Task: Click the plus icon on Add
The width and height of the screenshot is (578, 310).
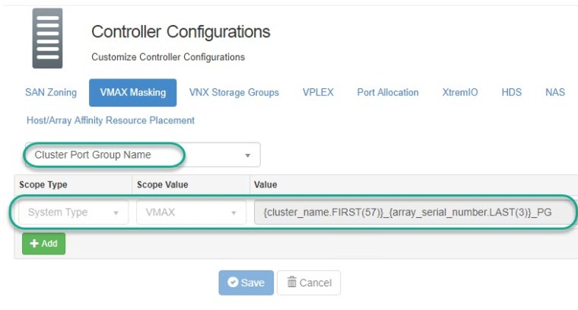Action: (x=34, y=244)
